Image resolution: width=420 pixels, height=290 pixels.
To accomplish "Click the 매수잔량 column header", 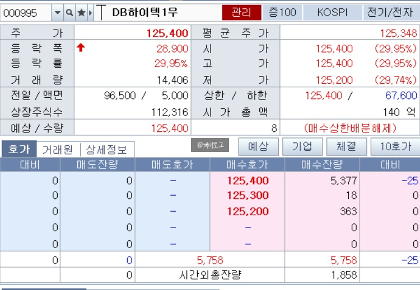I will 322,165.
